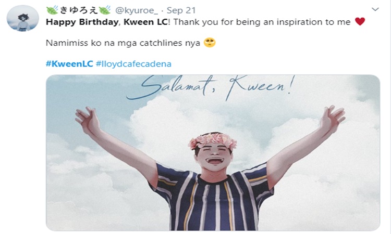Viewport: 391px width, 234px height.
Task: Click the pink flower crown in the illustration
Action: [x=213, y=141]
